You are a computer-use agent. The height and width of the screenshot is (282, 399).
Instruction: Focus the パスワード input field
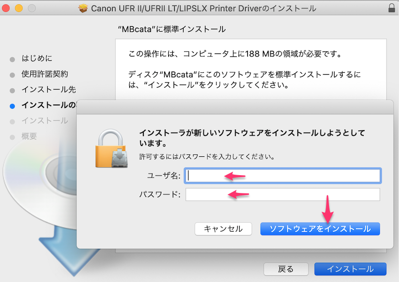283,194
